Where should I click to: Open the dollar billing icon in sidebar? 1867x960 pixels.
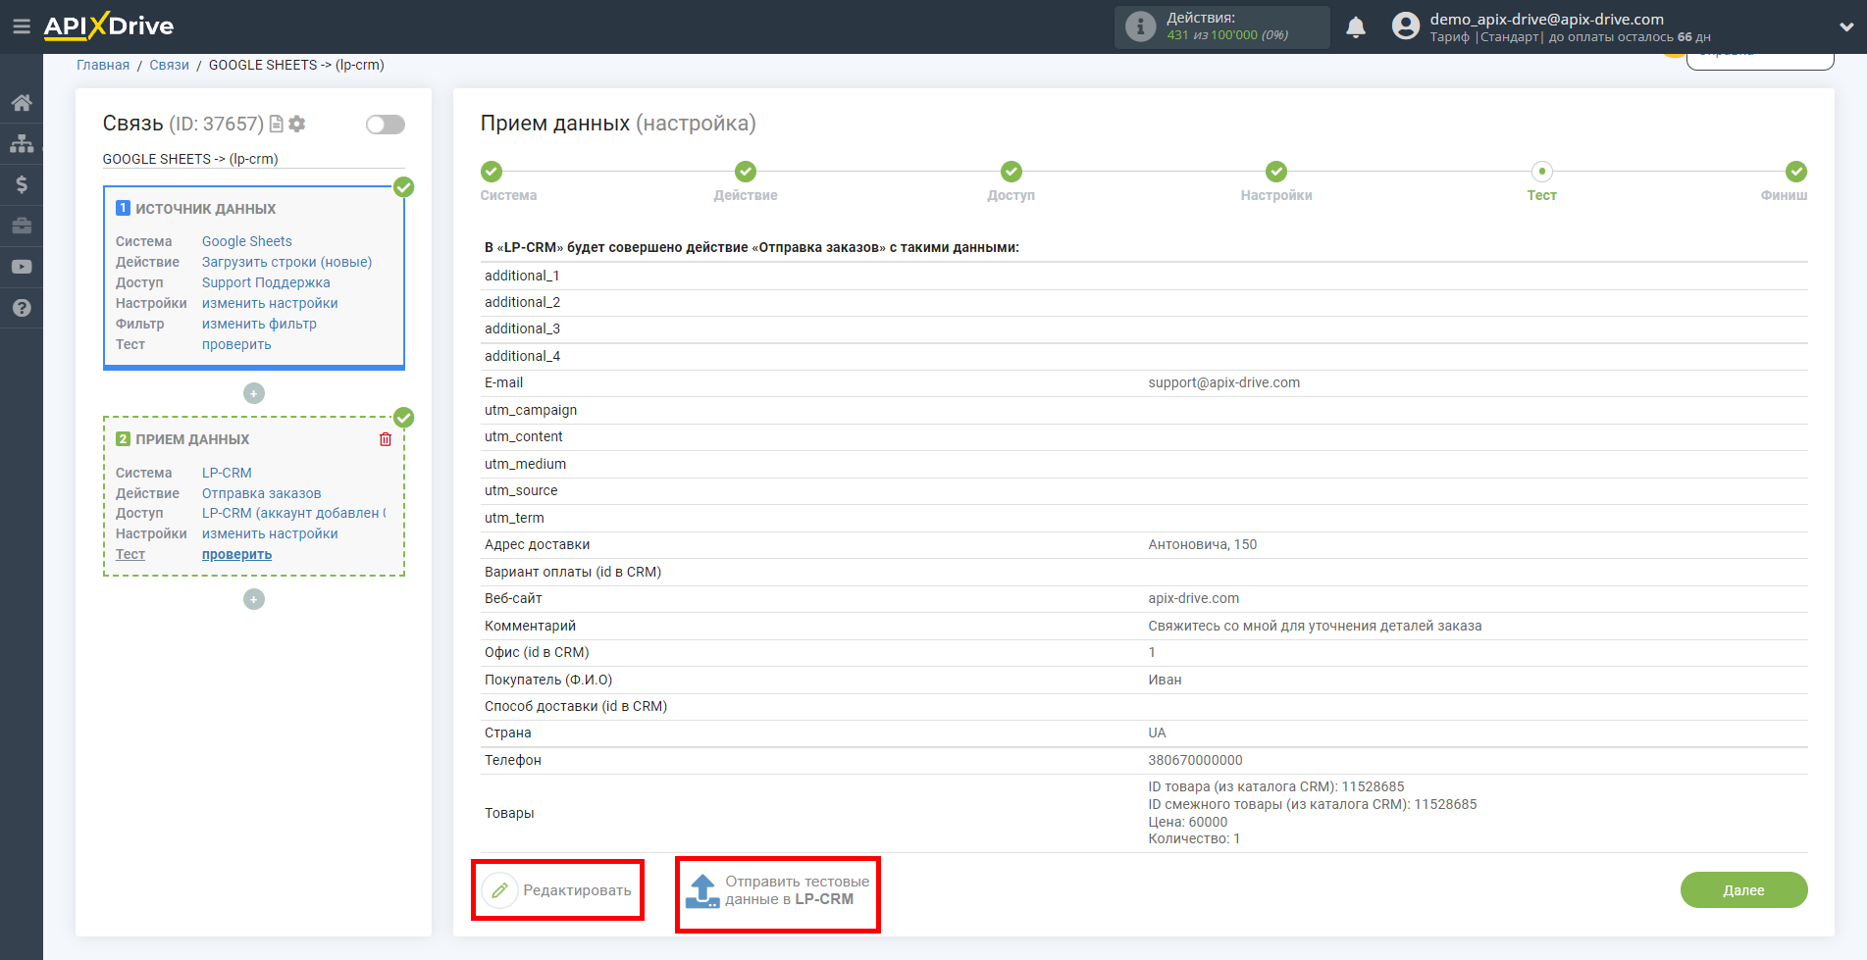click(22, 184)
